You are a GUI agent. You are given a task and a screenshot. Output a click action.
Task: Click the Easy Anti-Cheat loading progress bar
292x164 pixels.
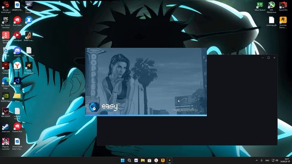(x=146, y=115)
